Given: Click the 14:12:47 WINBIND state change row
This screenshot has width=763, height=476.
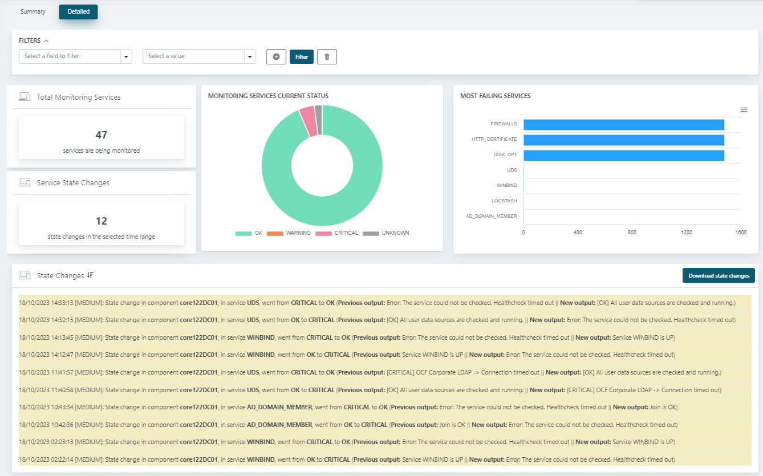Looking at the screenshot, I should (x=385, y=355).
